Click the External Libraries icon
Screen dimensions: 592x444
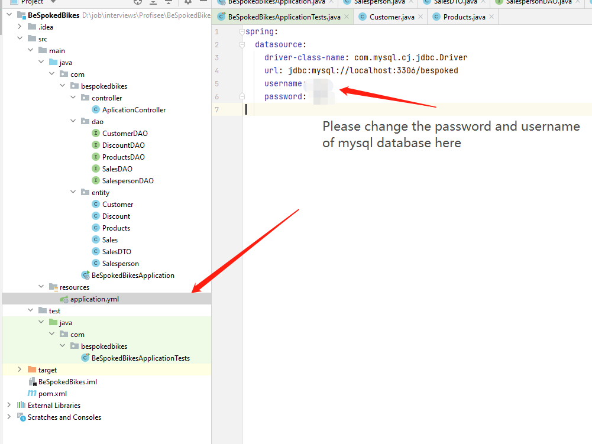coord(21,405)
